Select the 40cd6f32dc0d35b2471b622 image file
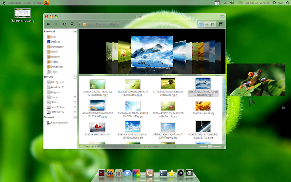This screenshot has height=182, width=291. pyautogui.click(x=97, y=105)
